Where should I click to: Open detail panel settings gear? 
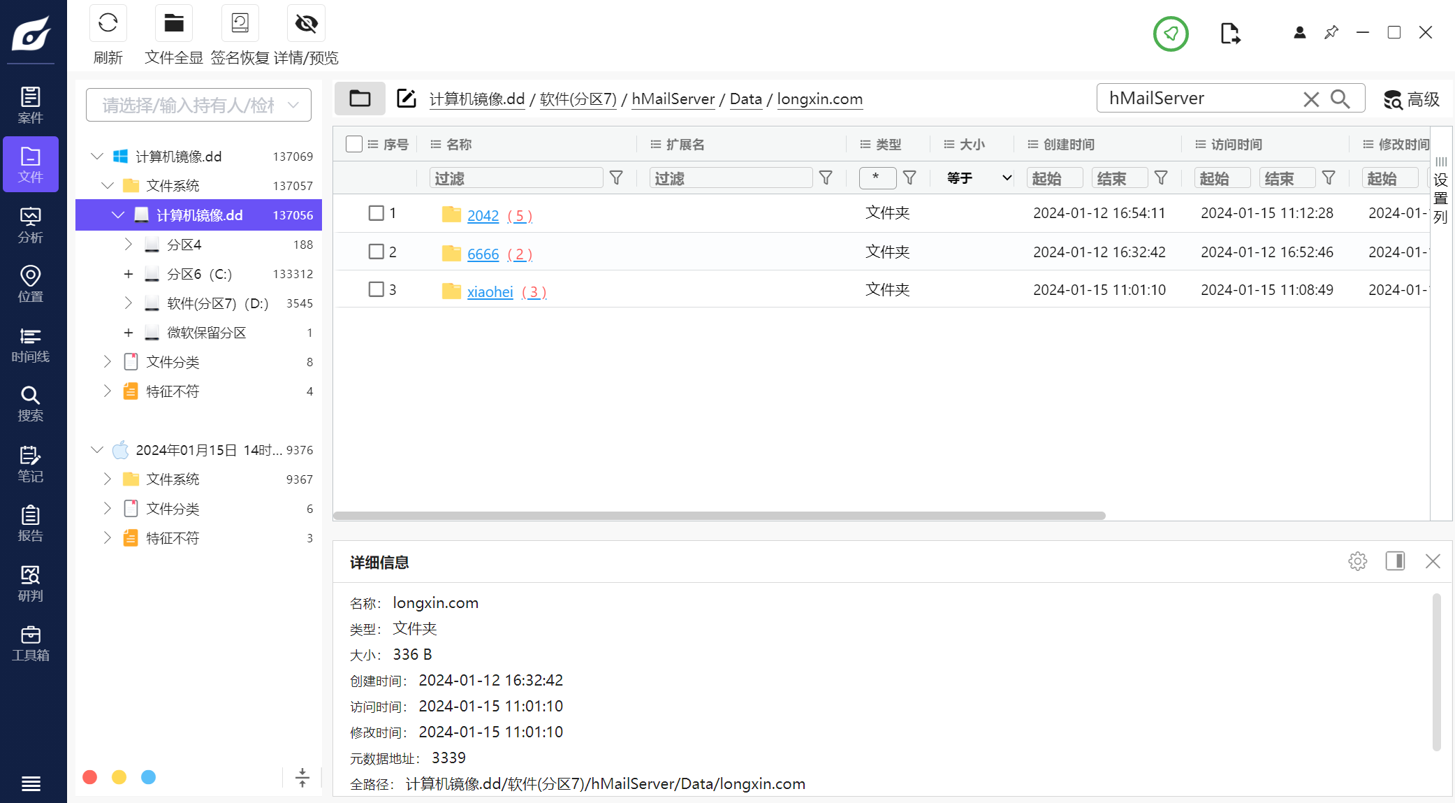1357,561
